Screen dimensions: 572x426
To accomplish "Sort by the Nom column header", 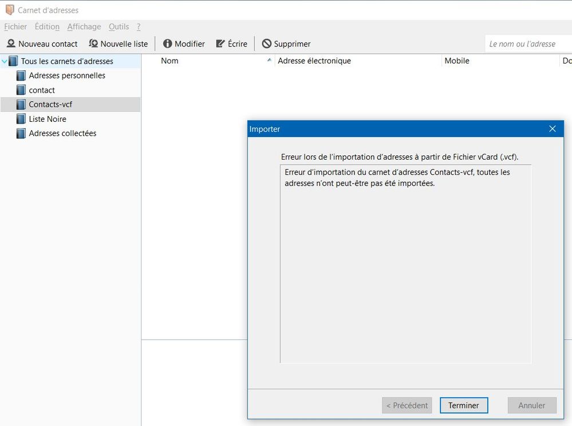I will tap(169, 61).
